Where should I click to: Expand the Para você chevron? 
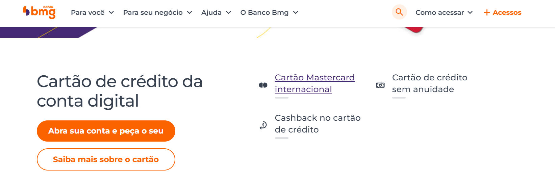(x=111, y=13)
